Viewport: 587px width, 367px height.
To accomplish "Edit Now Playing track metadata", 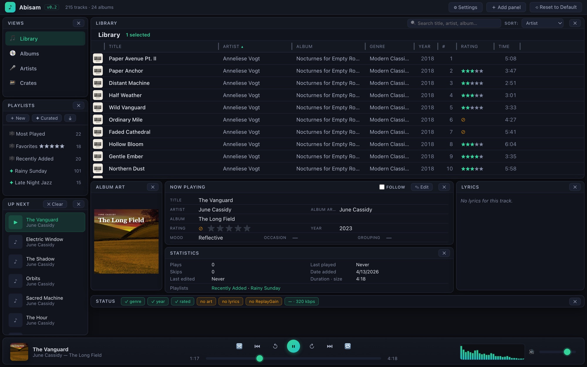I will tap(422, 187).
